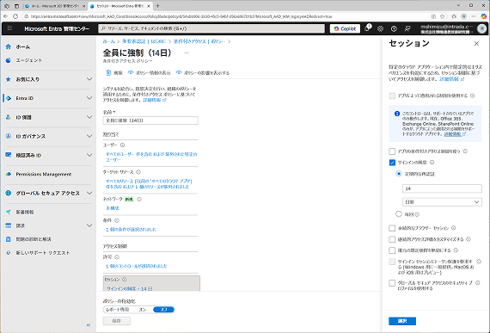
Task: Set policy state to オフ
Action: [x=163, y=310]
